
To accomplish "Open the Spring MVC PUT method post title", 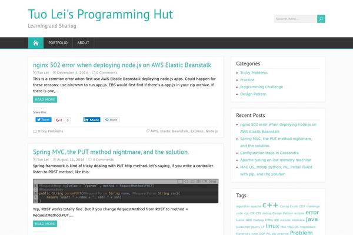I will (111, 152).
